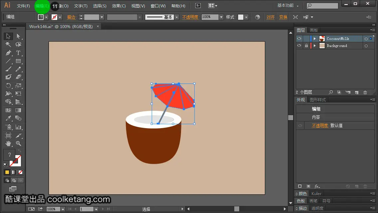Image resolution: width=378 pixels, height=213 pixels.
Task: Open the fill color dropdown arrow
Action: 46,17
